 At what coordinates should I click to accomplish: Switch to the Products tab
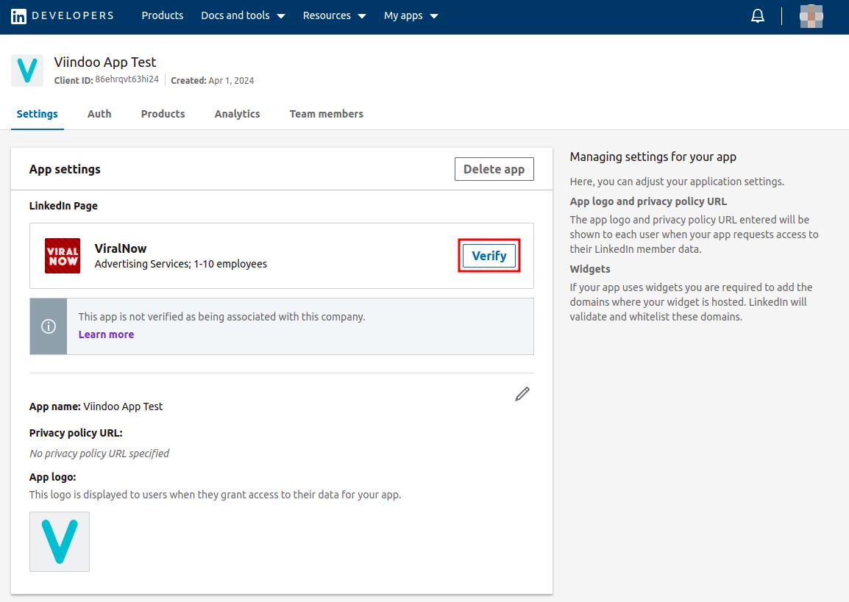(163, 114)
